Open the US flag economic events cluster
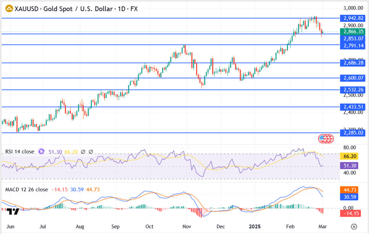 coord(326,139)
